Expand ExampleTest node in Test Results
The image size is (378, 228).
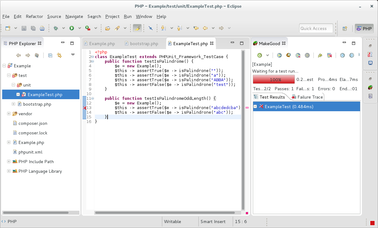click(255, 107)
